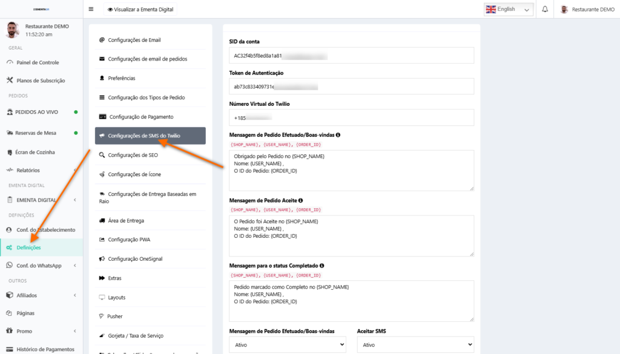Viewport: 620px width, 354px height.
Task: Click the notification bell icon
Action: coord(545,9)
